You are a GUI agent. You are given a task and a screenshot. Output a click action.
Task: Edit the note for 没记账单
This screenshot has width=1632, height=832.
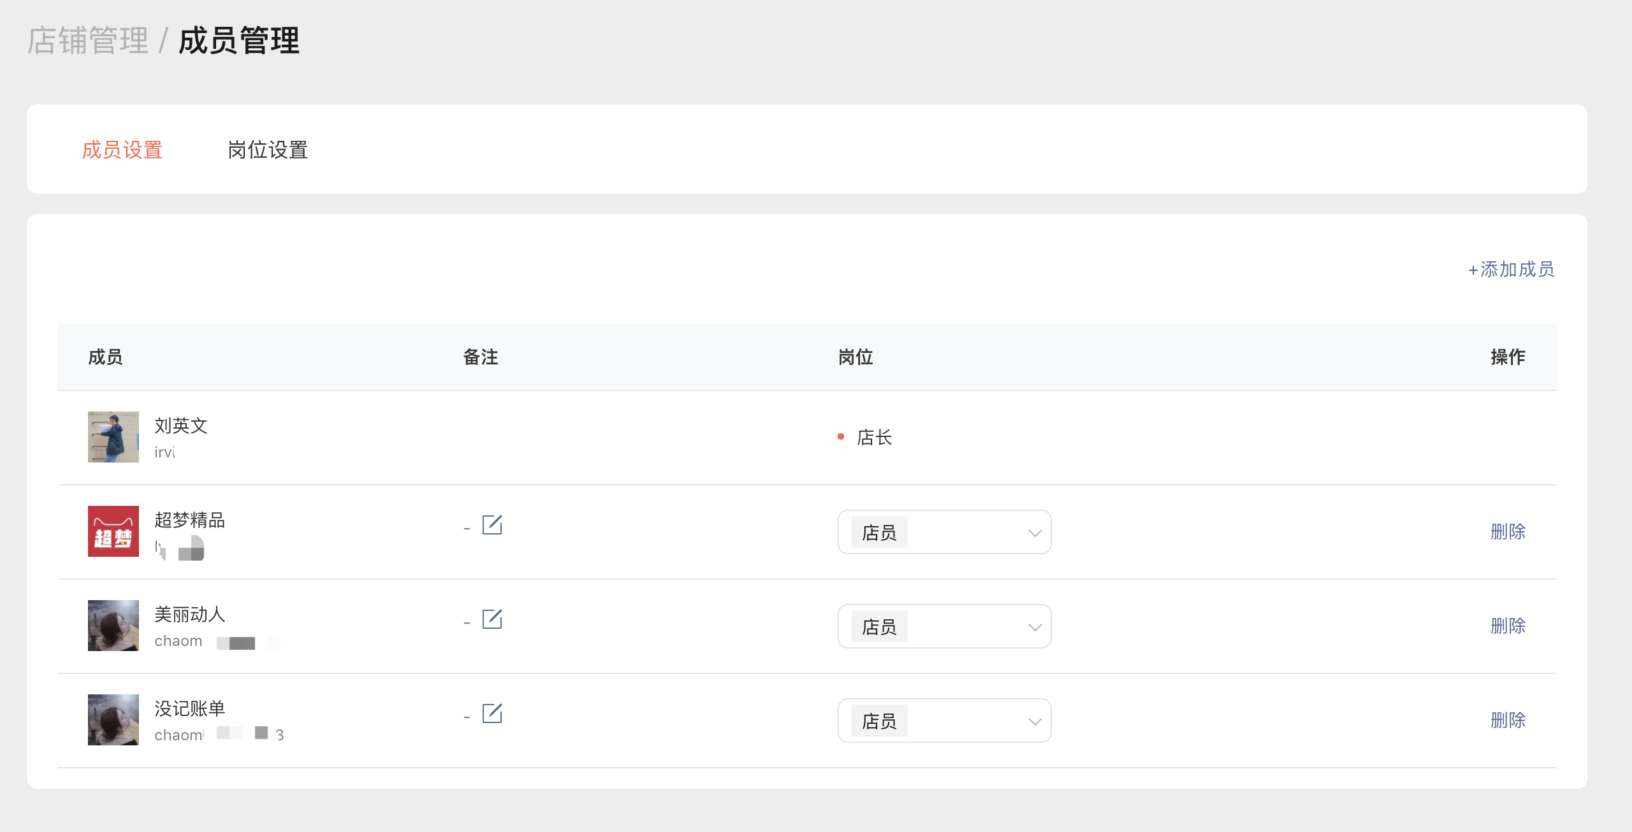coord(492,714)
